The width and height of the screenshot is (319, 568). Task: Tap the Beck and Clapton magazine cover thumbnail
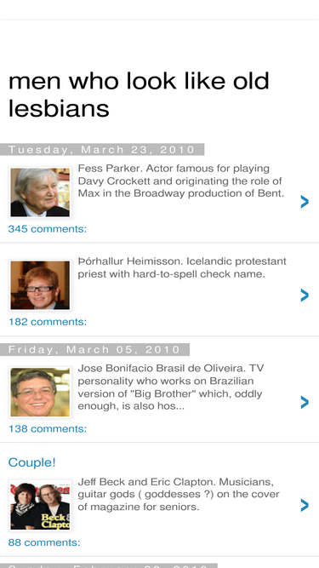click(40, 506)
